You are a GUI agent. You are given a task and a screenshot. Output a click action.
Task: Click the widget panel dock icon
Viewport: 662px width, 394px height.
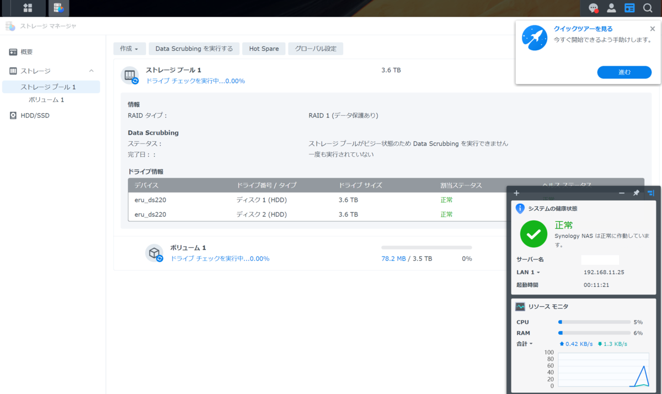(x=651, y=193)
